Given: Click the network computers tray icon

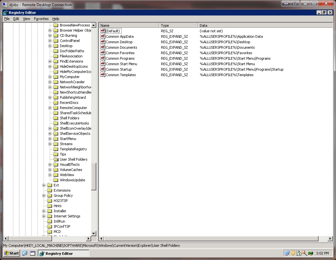Looking at the screenshot, I should click(x=287, y=253).
